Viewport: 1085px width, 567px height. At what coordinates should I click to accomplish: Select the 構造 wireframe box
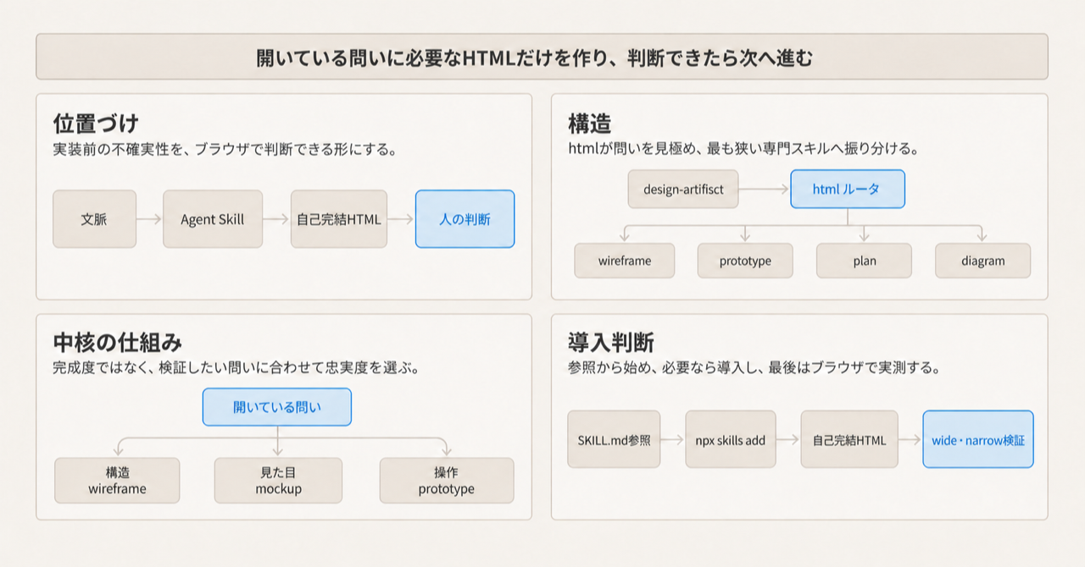(117, 481)
